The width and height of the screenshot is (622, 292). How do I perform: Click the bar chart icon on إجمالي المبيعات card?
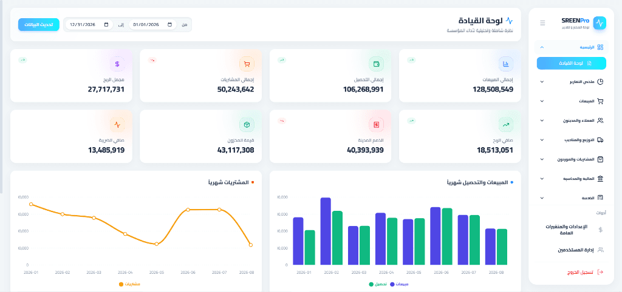pos(506,64)
